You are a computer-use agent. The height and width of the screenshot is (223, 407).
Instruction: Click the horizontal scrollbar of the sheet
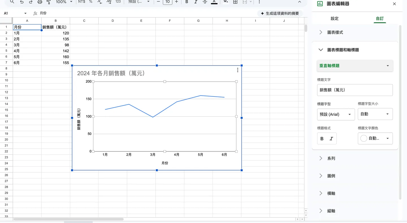click(x=68, y=219)
